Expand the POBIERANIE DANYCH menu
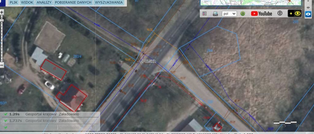The height and width of the screenshot is (134, 314). (73, 2)
